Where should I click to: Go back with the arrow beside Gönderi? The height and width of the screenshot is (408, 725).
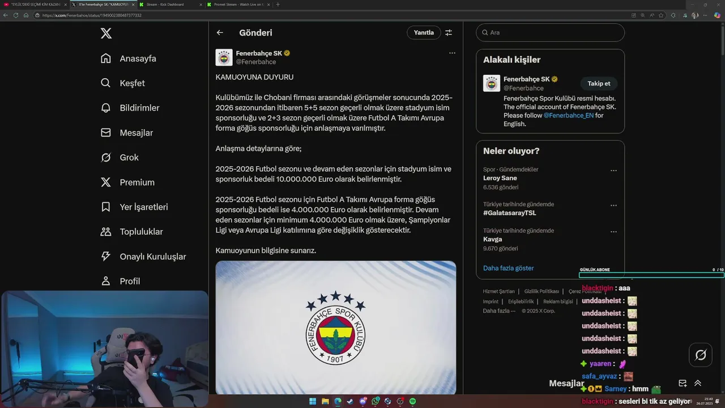(x=220, y=33)
